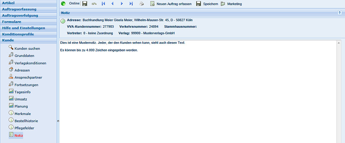Screen dimensions: 345x143
Task: Open Tagesinfo menu entry
Action: pos(23,92)
